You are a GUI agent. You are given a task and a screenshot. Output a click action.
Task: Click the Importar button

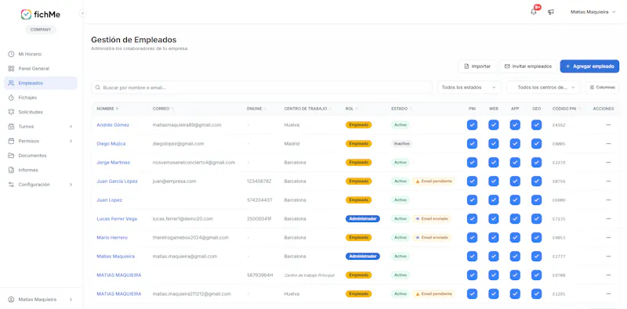(x=477, y=66)
